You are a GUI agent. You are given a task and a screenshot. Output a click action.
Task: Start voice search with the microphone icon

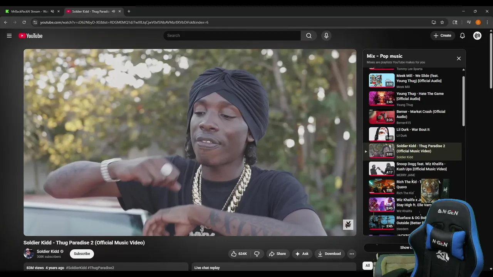(x=326, y=36)
